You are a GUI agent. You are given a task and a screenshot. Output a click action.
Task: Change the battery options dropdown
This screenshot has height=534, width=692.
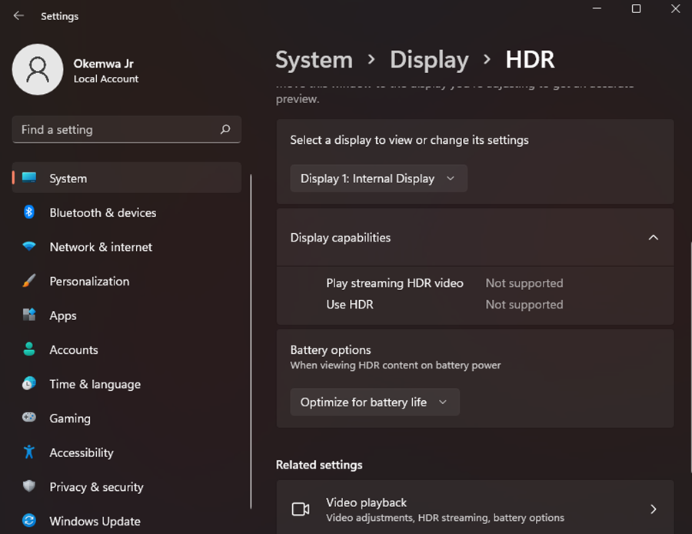[374, 402]
